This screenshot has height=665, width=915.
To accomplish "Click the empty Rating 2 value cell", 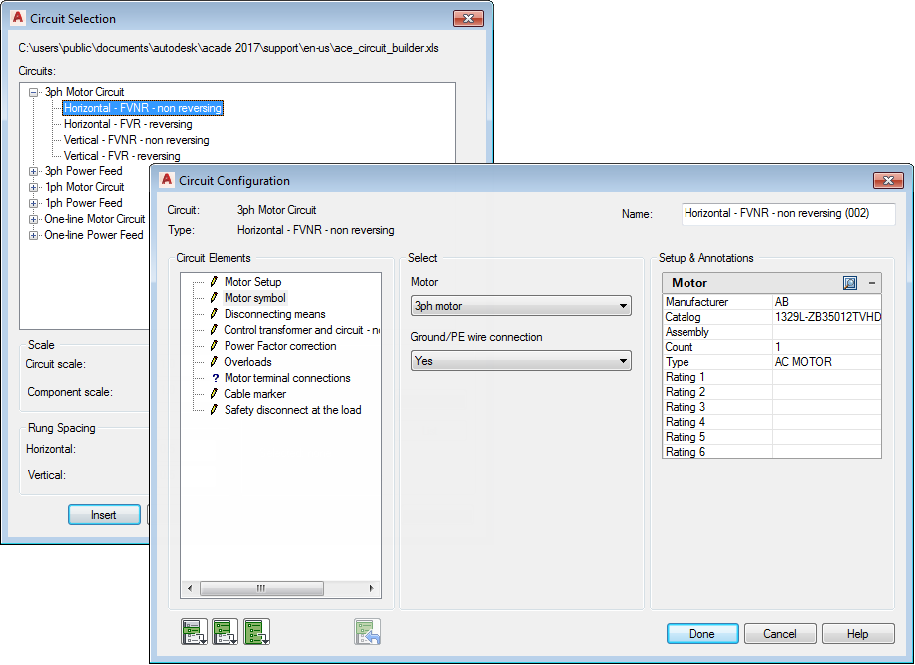I will coord(827,392).
